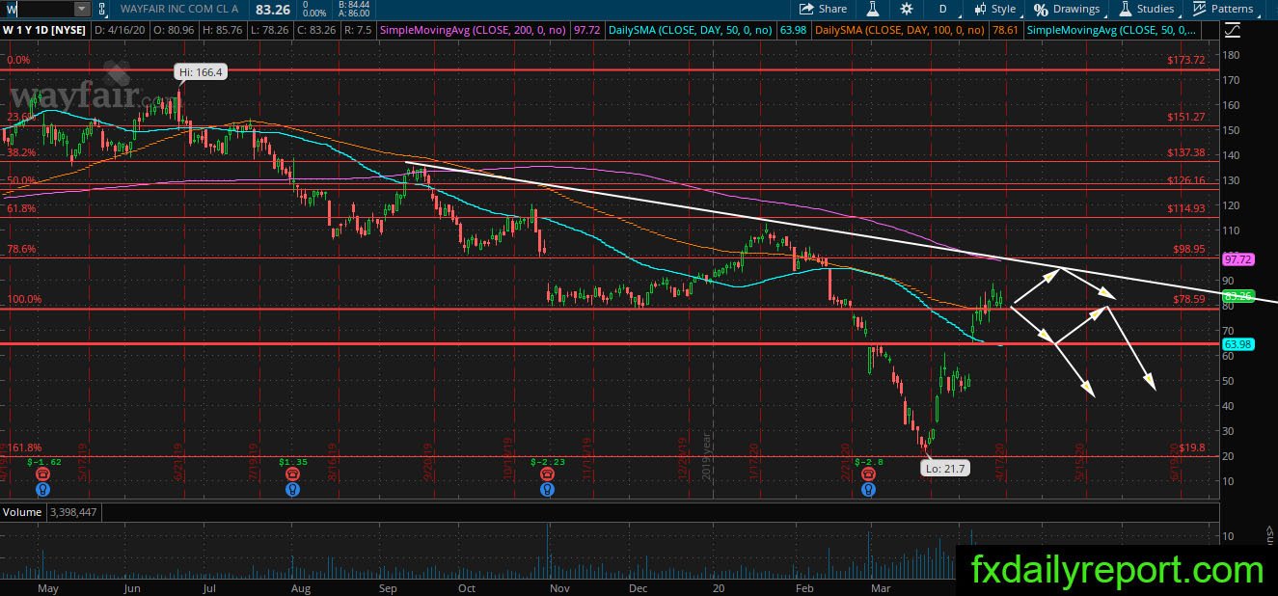Click the $151.27 Fibonacci price label
This screenshot has height=596, width=1278.
click(1186, 117)
